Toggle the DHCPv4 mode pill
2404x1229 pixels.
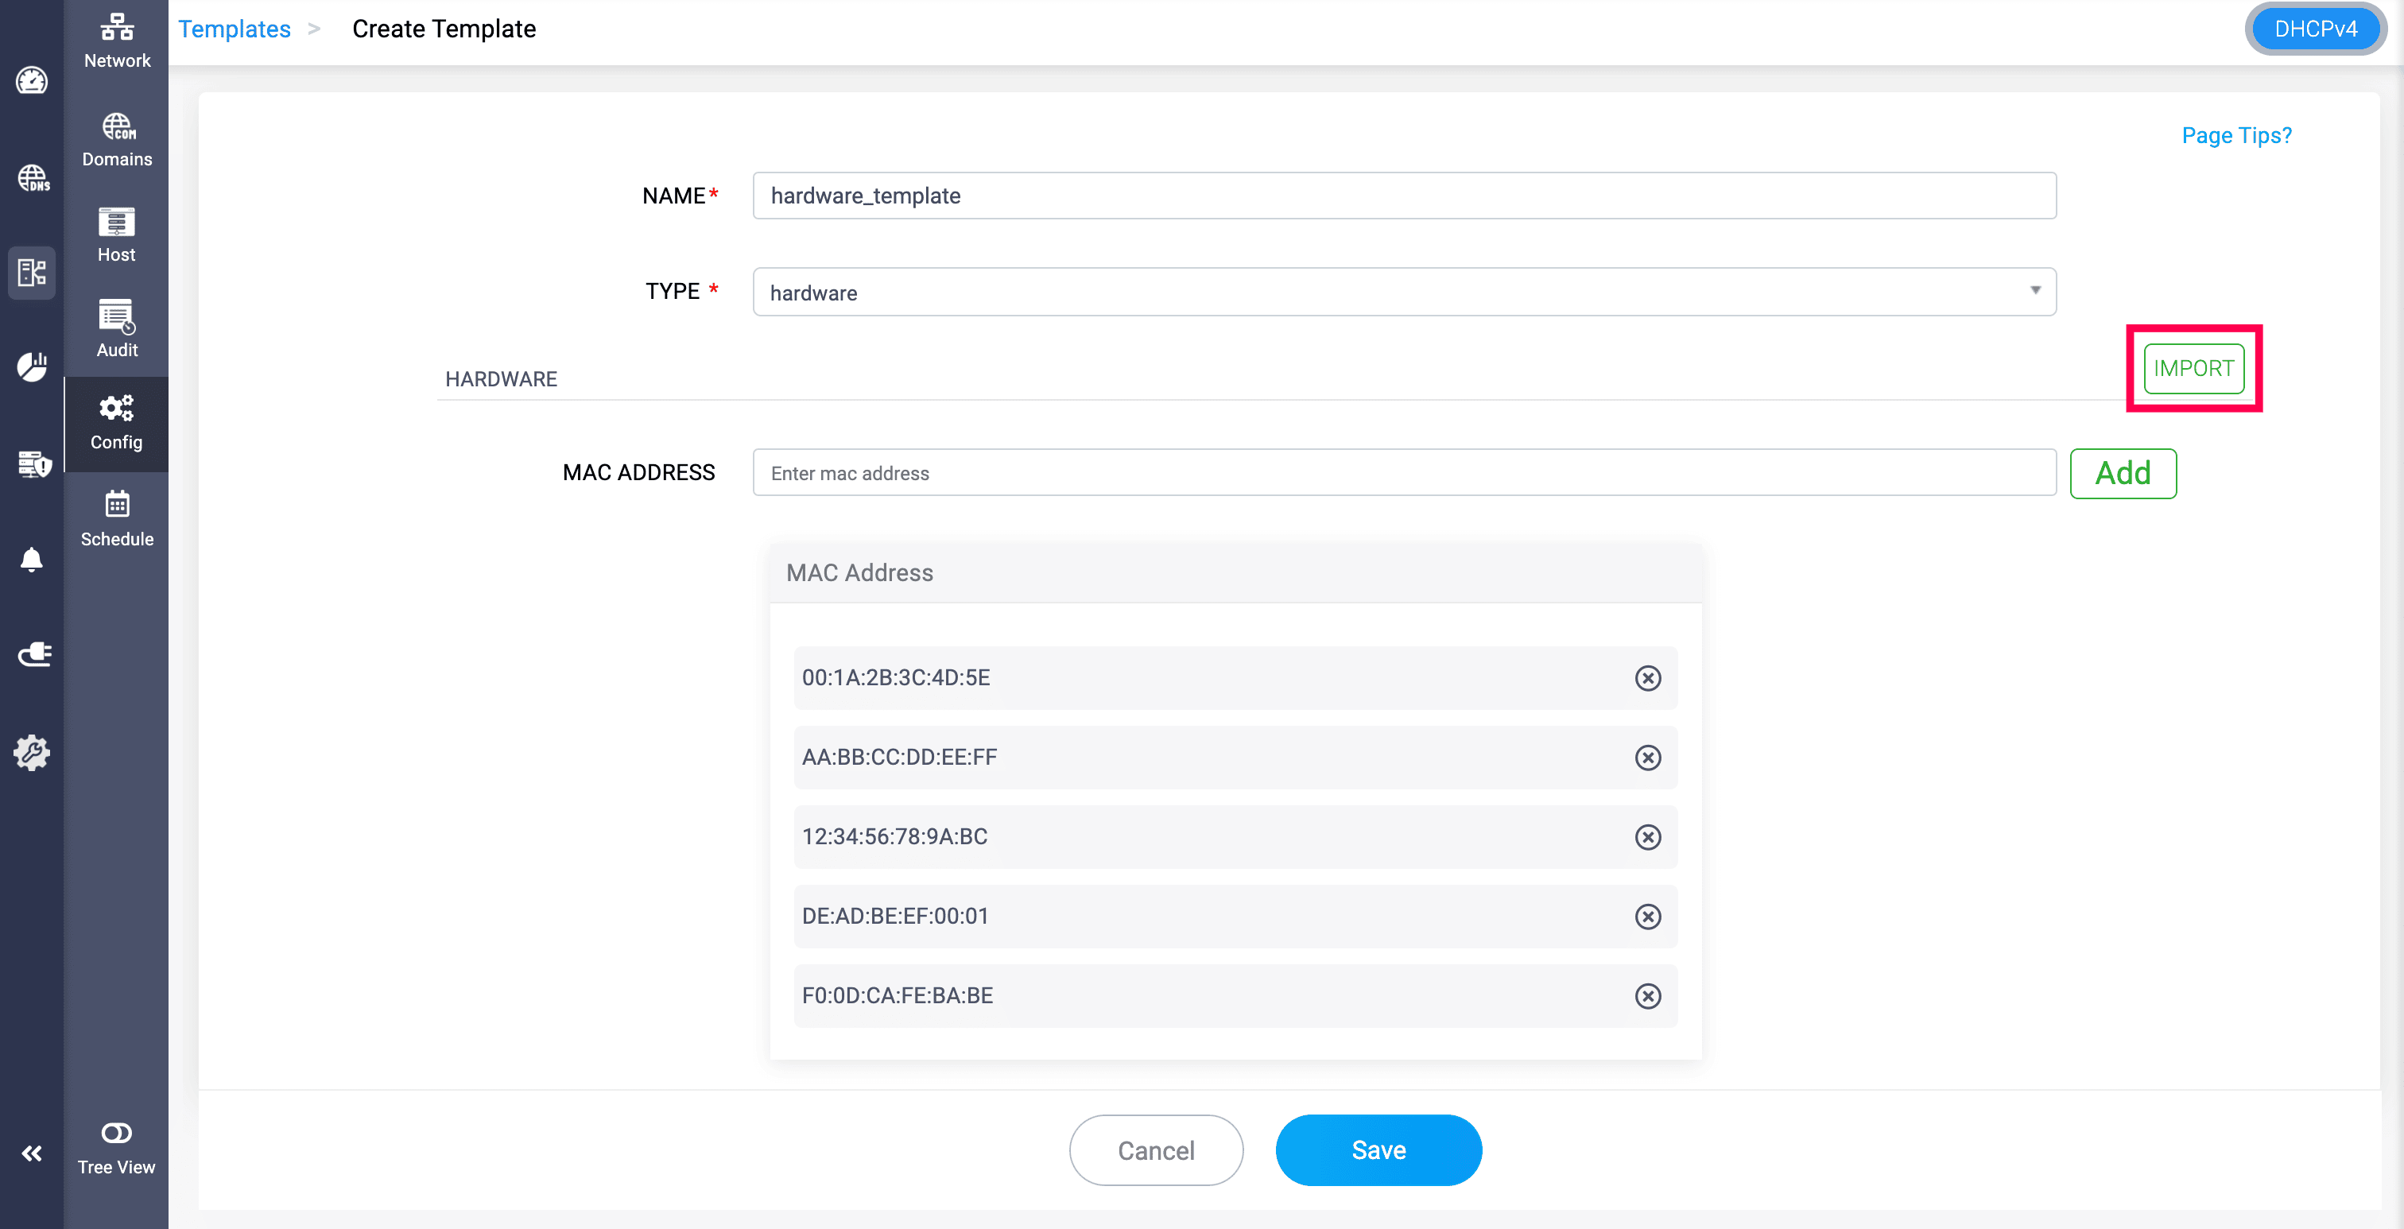pos(2314,29)
